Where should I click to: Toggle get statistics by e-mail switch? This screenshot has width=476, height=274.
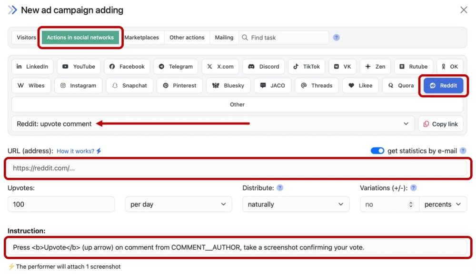pos(377,151)
